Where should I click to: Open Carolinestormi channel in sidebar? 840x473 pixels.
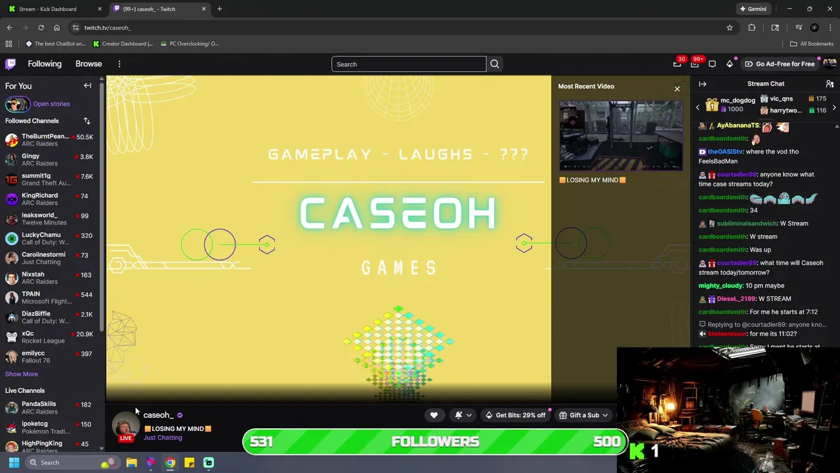point(50,258)
